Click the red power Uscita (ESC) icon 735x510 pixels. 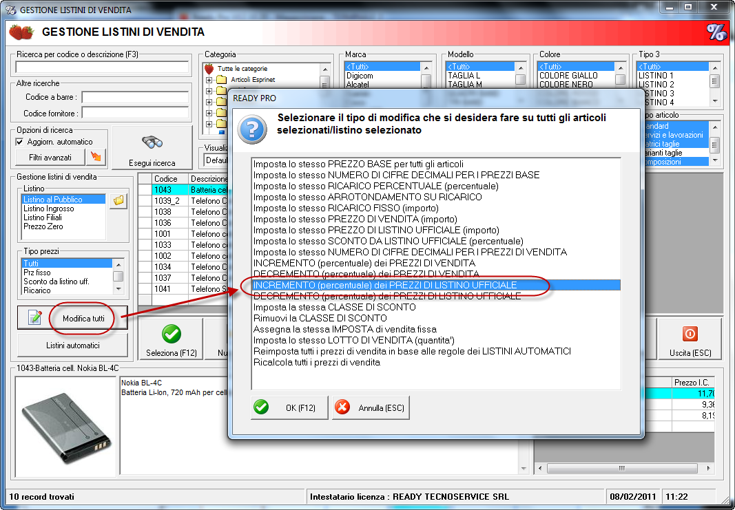click(x=690, y=334)
